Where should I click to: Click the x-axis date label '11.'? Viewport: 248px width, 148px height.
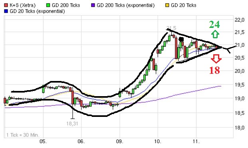(x=196, y=141)
